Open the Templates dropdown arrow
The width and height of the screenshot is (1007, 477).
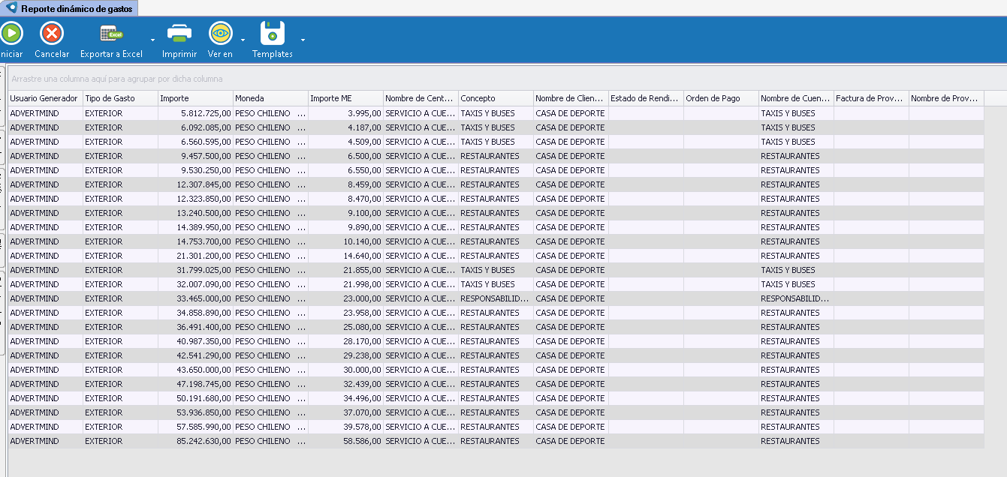303,40
